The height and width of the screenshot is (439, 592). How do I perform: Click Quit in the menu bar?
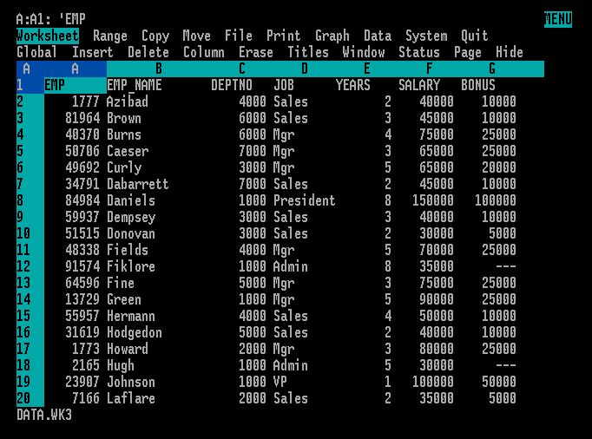pos(474,36)
